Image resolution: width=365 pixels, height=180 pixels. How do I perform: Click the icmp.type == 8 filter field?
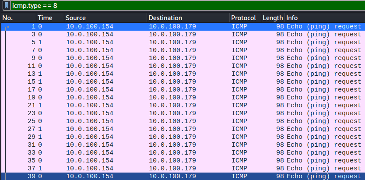tap(188, 5)
